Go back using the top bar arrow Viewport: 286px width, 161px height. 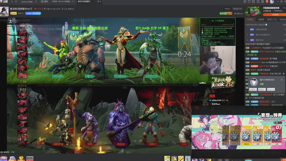tap(12, 1)
